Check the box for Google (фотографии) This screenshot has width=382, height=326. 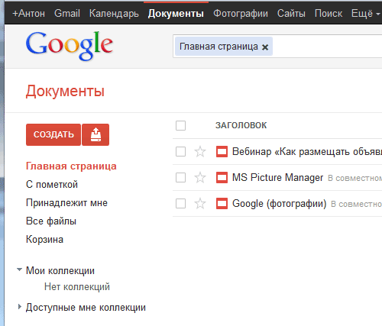point(180,204)
